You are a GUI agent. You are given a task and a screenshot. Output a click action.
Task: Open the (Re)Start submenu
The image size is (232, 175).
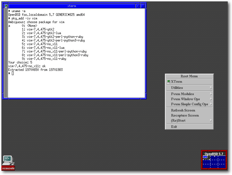[189, 121]
